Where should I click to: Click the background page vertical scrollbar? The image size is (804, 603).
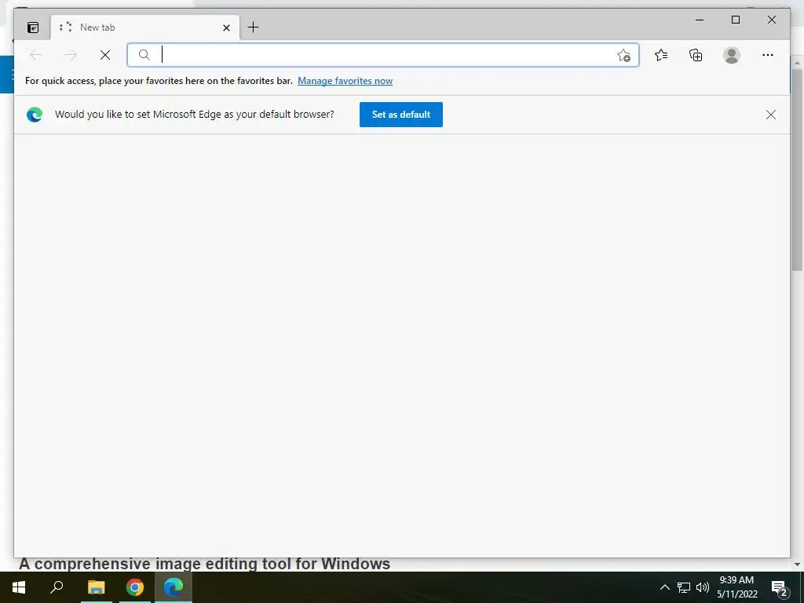(x=798, y=170)
